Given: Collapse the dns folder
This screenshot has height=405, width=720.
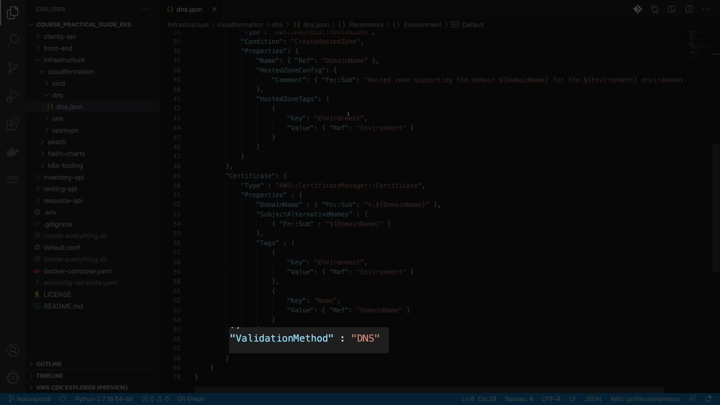Looking at the screenshot, I should coord(57,95).
